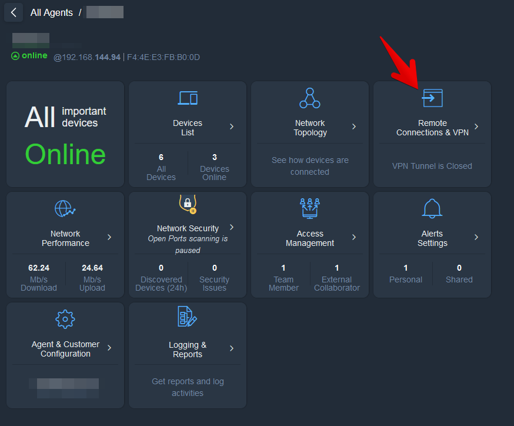Expand Devices List with its chevron arrow
The height and width of the screenshot is (426, 514).
[232, 127]
